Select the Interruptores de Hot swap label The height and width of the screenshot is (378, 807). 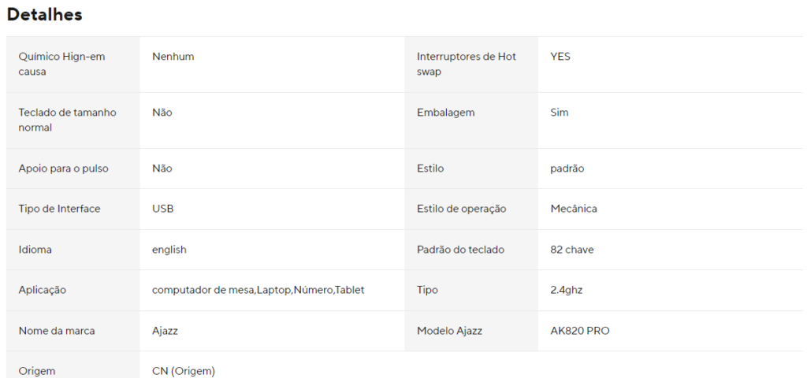point(467,65)
